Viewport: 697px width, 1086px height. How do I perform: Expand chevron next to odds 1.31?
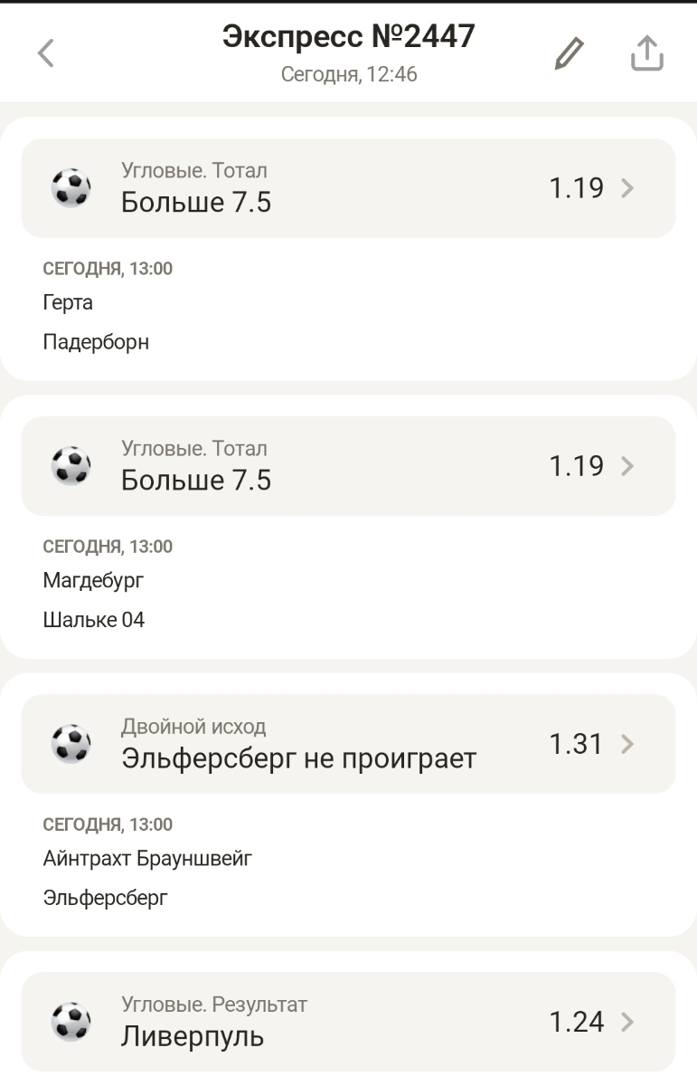(628, 744)
